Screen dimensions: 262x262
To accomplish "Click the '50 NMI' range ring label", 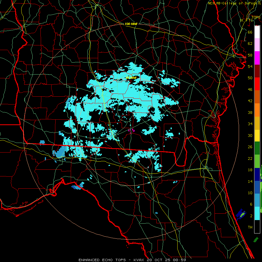I will point(131,78).
